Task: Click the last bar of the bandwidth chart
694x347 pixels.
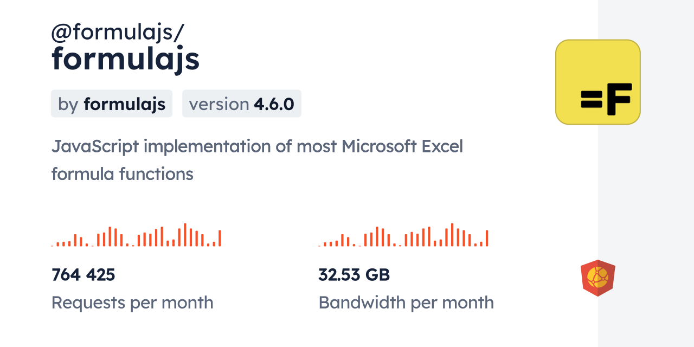Action: (487, 239)
